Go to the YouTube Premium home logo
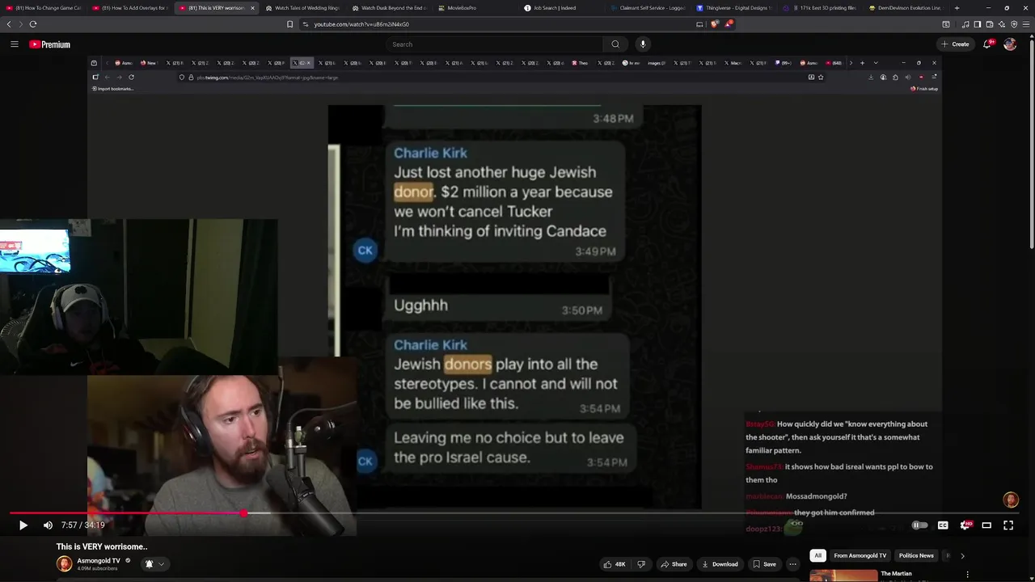 tap(50, 44)
